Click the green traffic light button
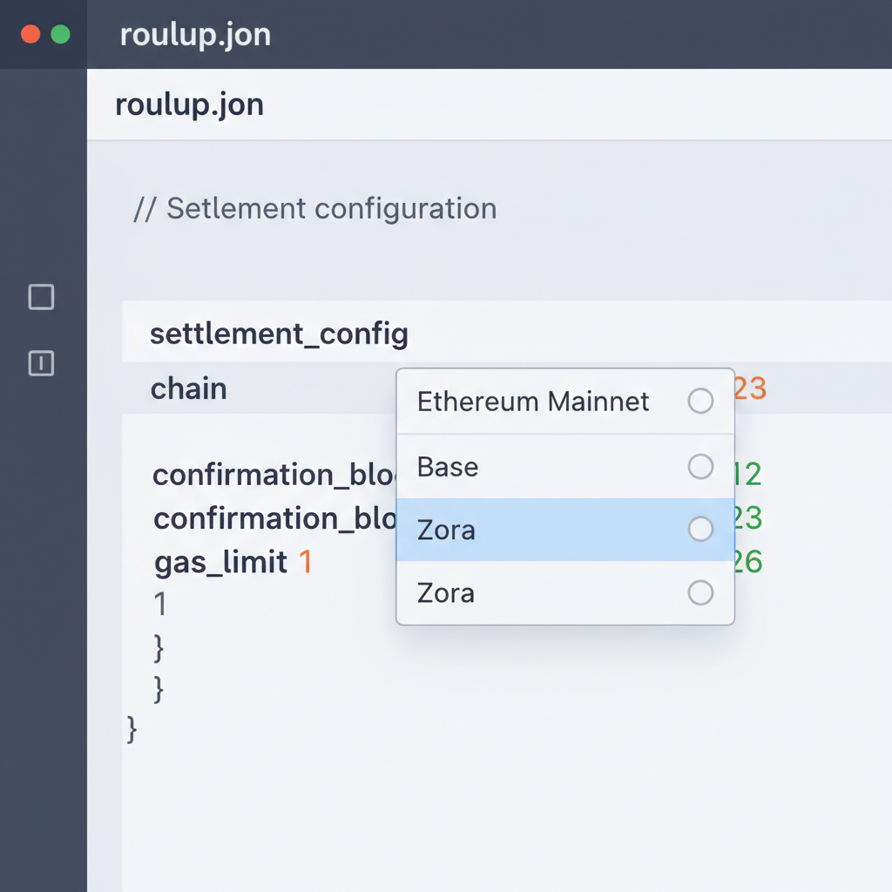 58,34
